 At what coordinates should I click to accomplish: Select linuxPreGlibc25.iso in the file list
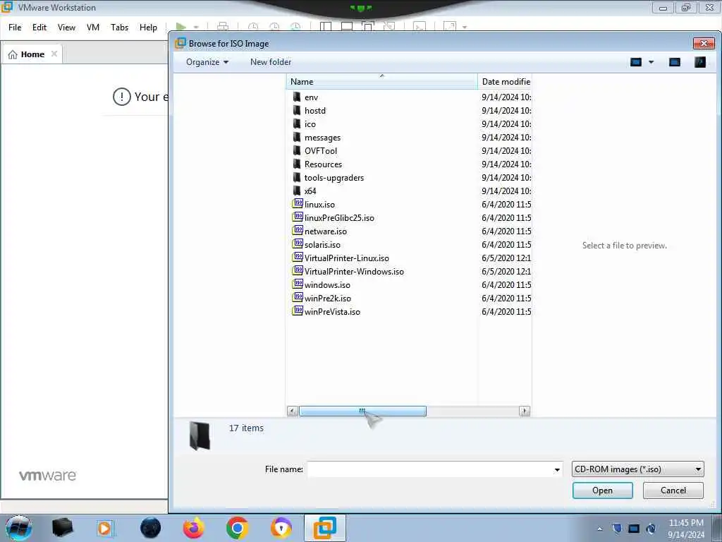point(339,217)
